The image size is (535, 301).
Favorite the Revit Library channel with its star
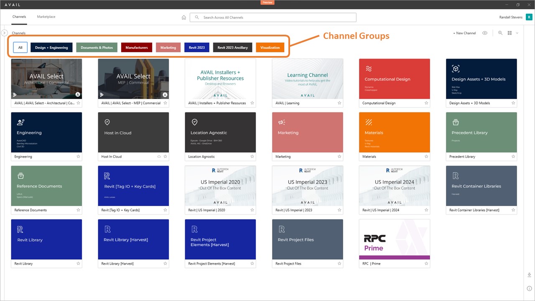pyautogui.click(x=78, y=263)
